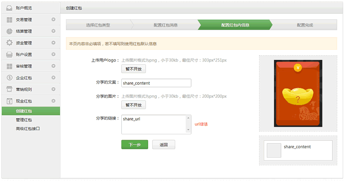Click the 返回 button

pos(164,145)
